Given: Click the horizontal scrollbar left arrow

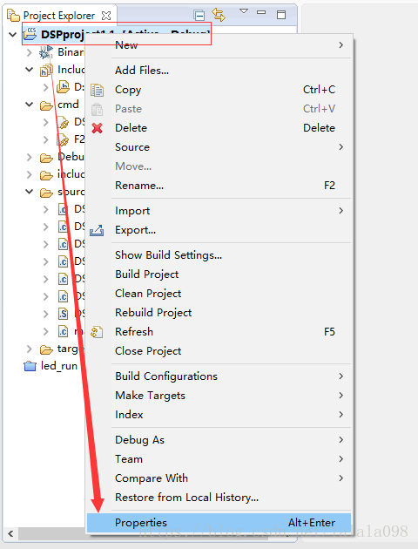Looking at the screenshot, I should pos(10,533).
